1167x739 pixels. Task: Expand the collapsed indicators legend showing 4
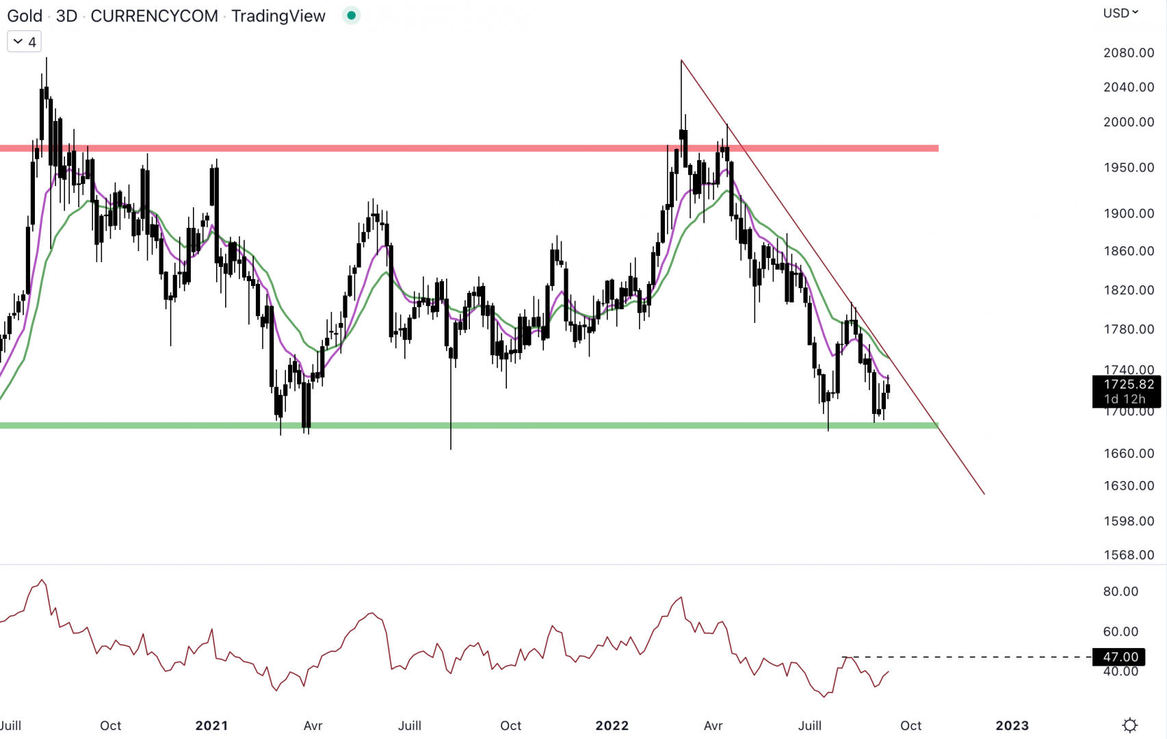(24, 42)
